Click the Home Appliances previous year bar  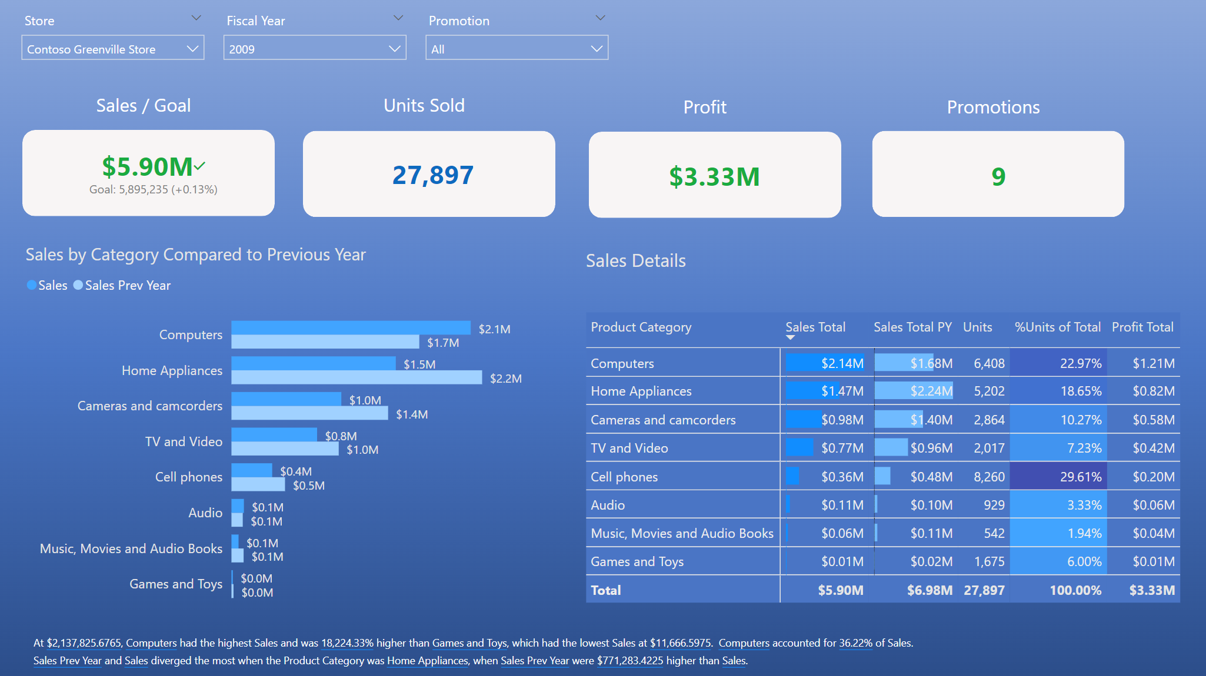(357, 378)
